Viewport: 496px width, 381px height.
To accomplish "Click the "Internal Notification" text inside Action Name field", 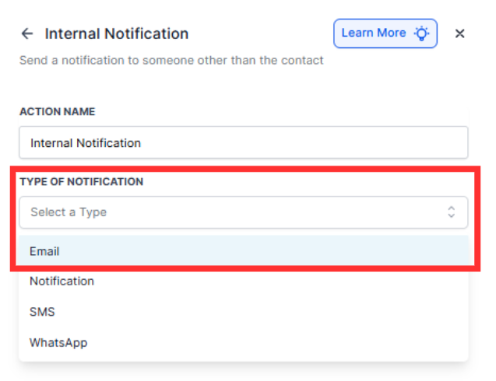I will (86, 143).
